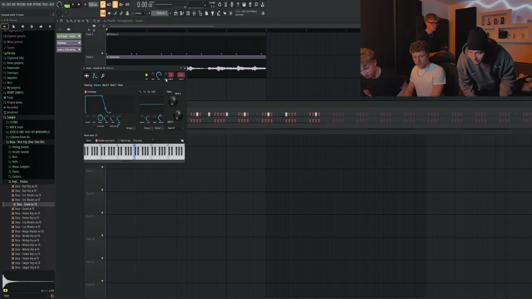Toggle pattern/song mode switch
This screenshot has height=299, width=532.
click(x=67, y=5)
